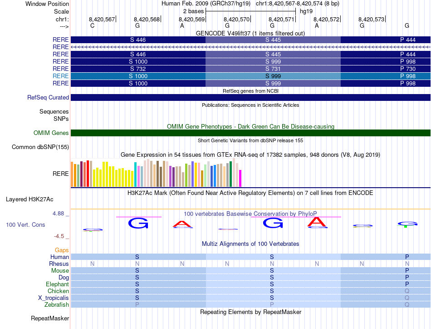Click the Scale label

point(61,11)
